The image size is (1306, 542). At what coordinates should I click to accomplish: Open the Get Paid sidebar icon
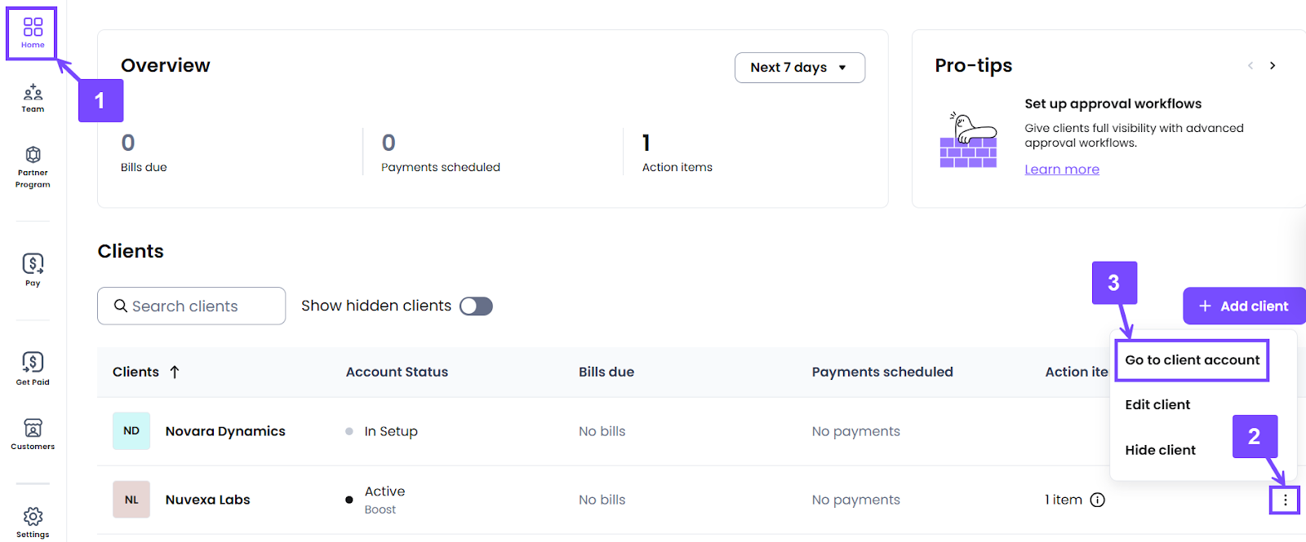coord(33,368)
